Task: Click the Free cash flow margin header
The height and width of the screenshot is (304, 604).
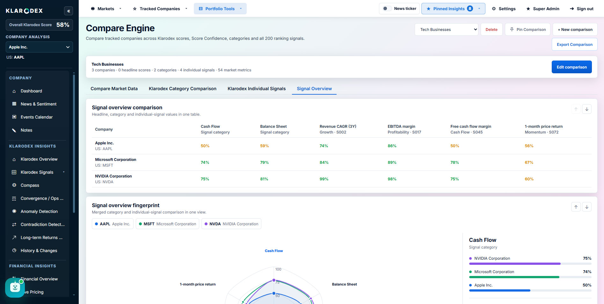Action: tap(471, 127)
